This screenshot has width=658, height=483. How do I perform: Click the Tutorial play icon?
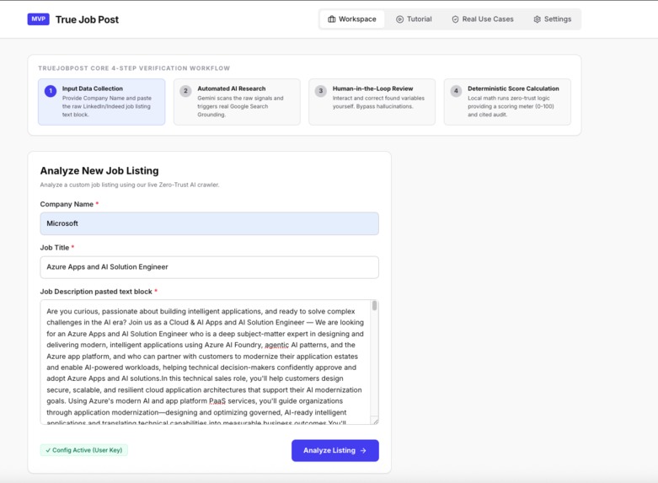point(399,19)
